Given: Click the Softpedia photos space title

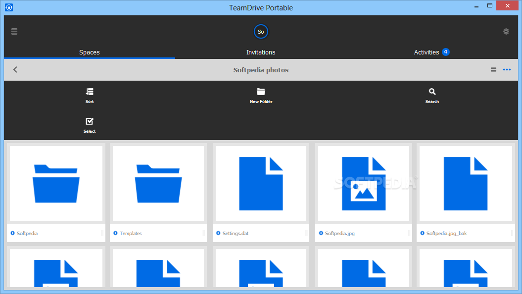Looking at the screenshot, I should coord(261,70).
